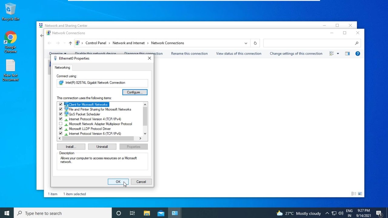This screenshot has height=218, width=388.
Task: Open Task View on taskbar
Action: point(132,213)
